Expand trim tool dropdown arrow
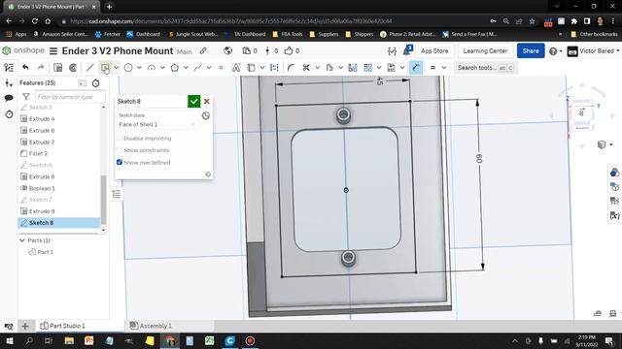 pyautogui.click(x=318, y=68)
